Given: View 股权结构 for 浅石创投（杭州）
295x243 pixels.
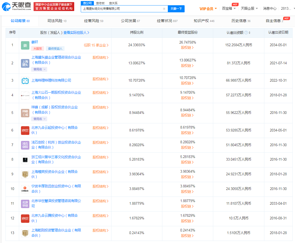Looking at the screenshot, I should pos(100,142).
